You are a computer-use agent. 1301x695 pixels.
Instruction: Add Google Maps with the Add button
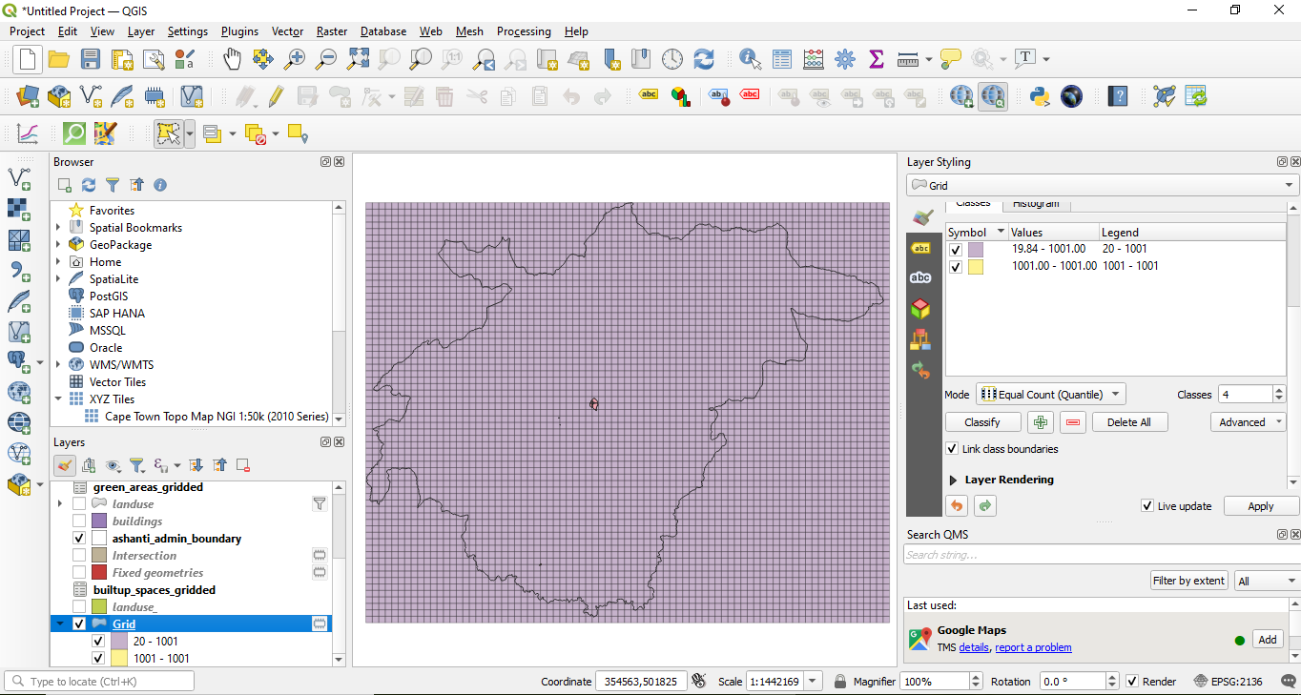coord(1268,640)
